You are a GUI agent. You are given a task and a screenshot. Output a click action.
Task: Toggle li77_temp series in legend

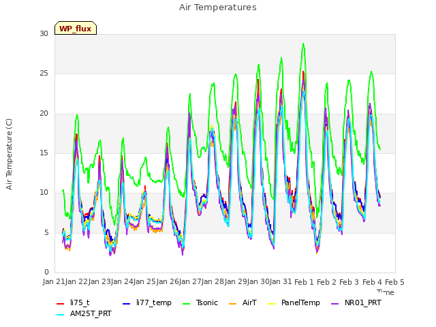point(147,302)
